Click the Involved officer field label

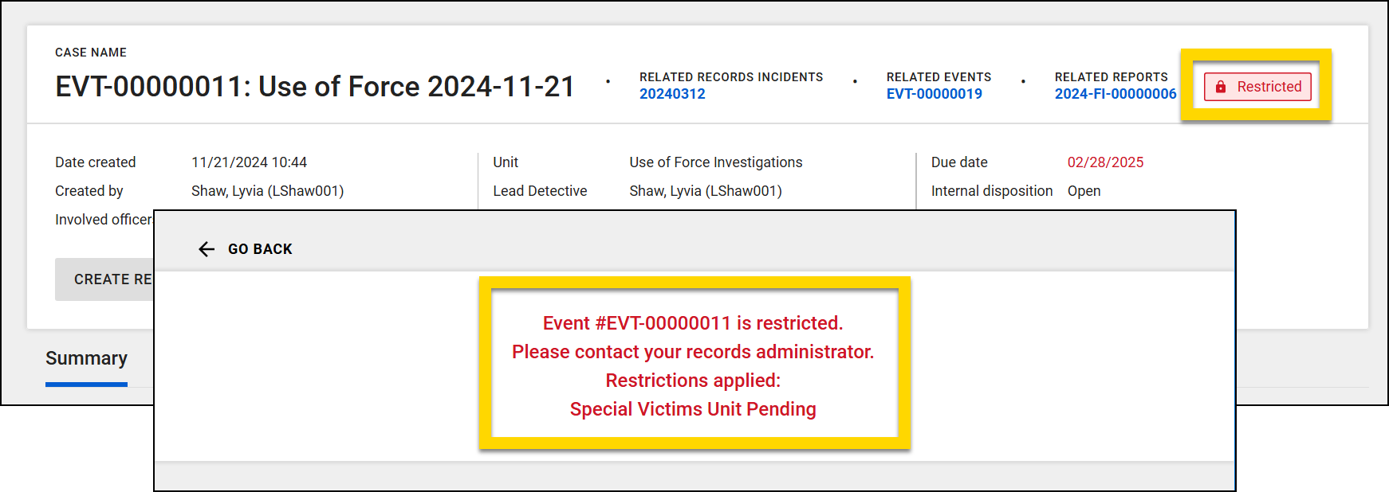click(x=104, y=220)
